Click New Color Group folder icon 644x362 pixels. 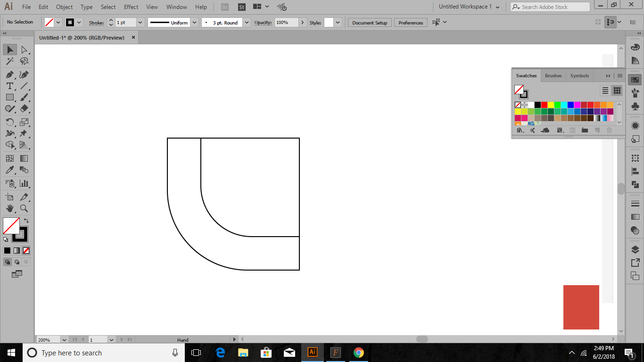pos(585,131)
